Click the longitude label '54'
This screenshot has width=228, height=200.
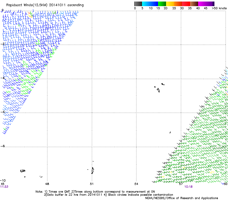(x=136, y=184)
